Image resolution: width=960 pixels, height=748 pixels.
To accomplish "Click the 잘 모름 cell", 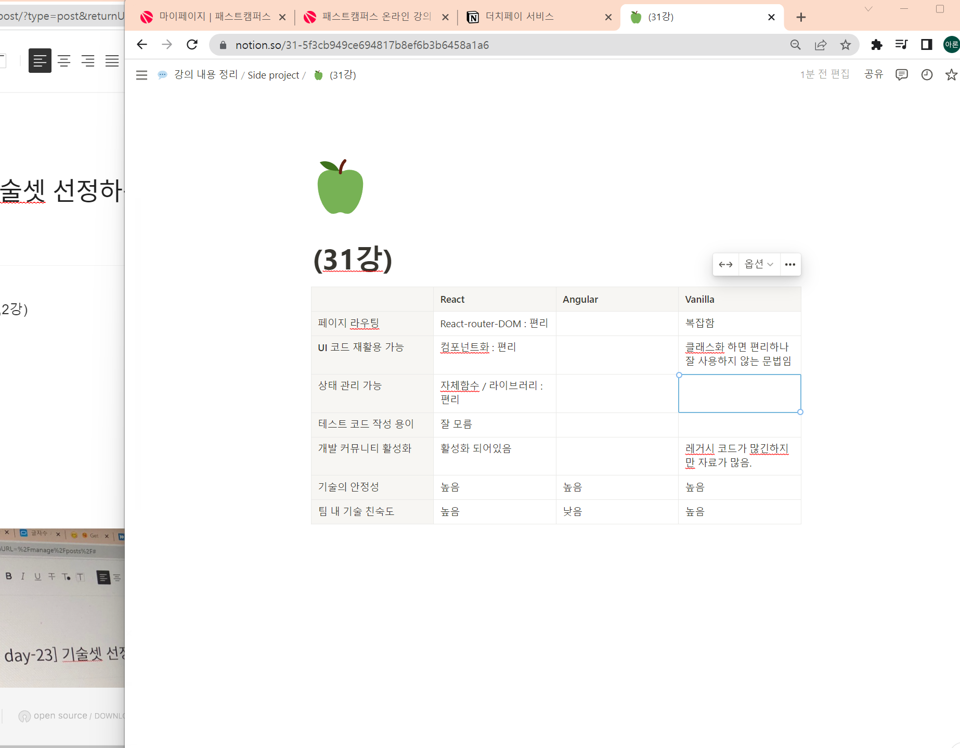I will click(x=495, y=424).
